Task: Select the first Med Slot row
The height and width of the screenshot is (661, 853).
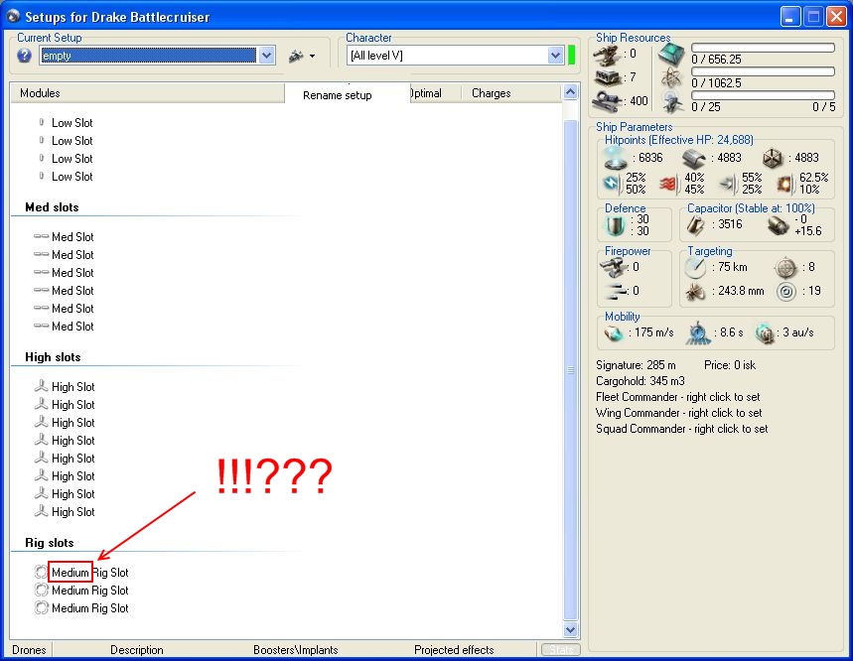Action: (x=64, y=237)
